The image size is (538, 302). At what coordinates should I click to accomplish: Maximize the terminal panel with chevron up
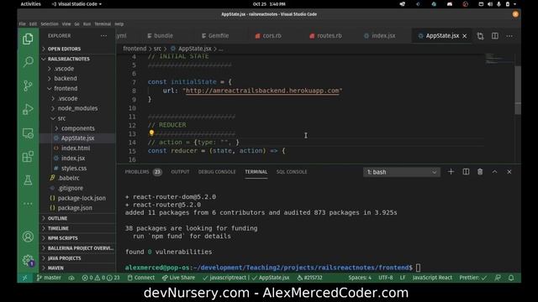click(494, 171)
